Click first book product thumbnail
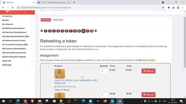 tap(60, 74)
